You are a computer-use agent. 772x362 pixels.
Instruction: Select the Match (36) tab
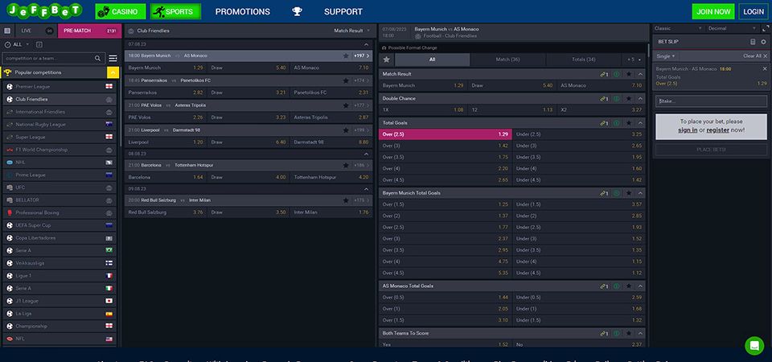(507, 60)
